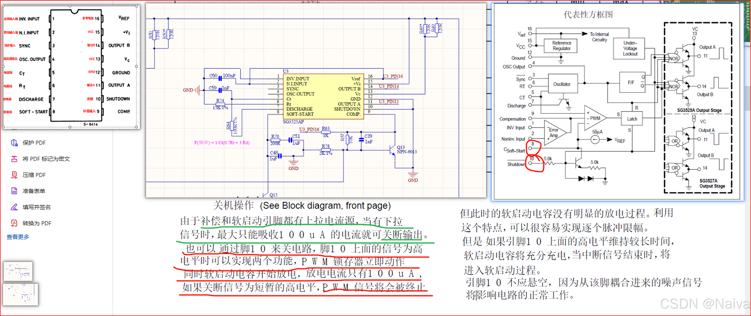The width and height of the screenshot is (751, 316).
Task: Click the 关机操作 heading text
Action: pyautogui.click(x=233, y=206)
